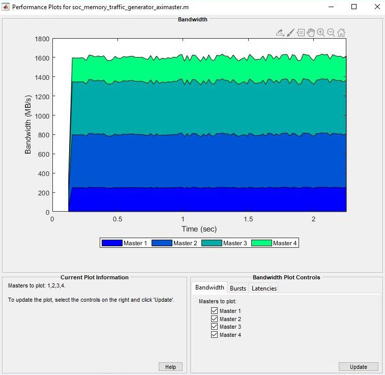
Task: Click the Update button
Action: pyautogui.click(x=358, y=367)
